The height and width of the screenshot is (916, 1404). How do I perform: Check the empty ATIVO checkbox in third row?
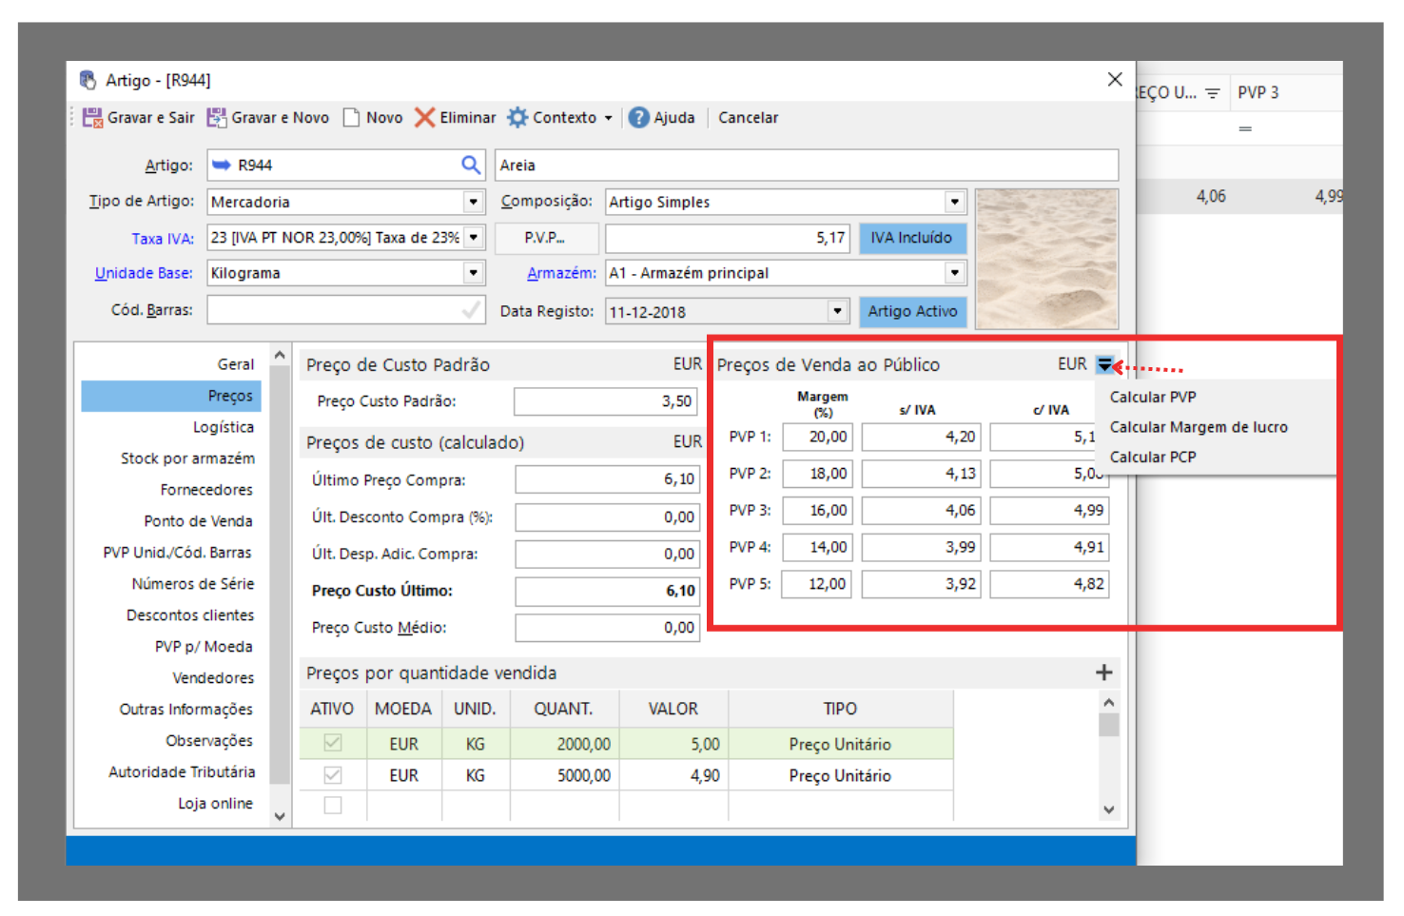[333, 806]
